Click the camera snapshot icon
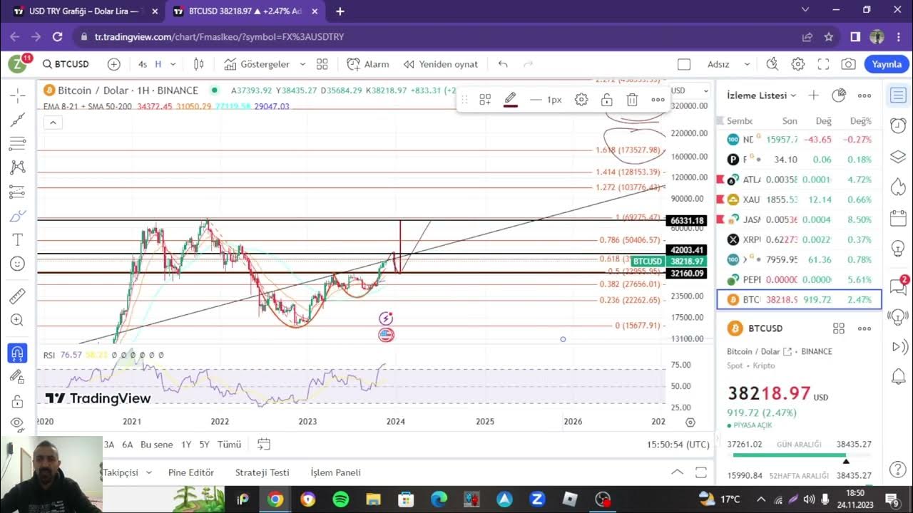The image size is (913, 513). tap(848, 64)
